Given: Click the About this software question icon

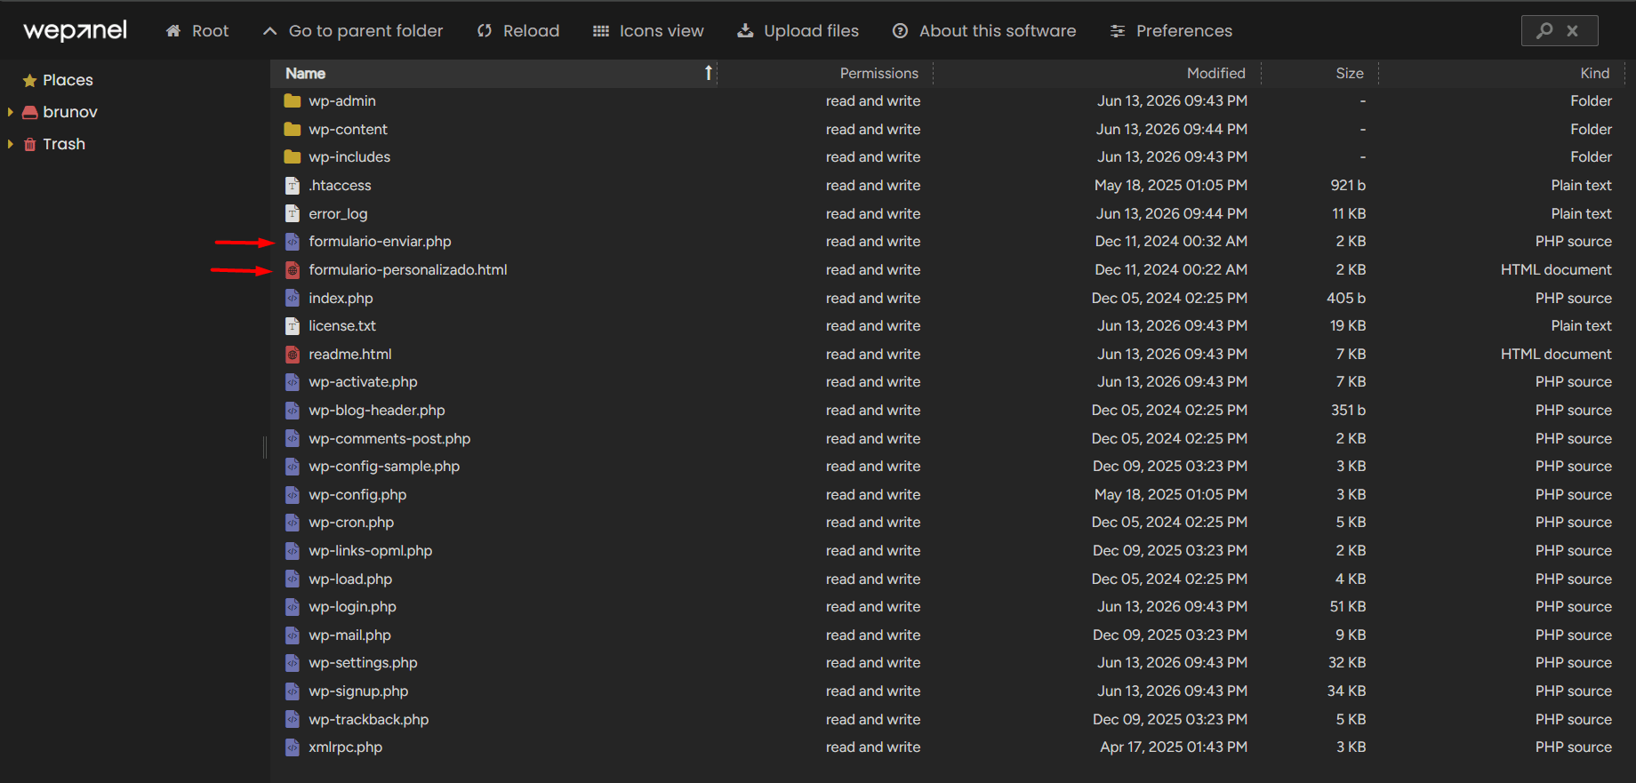Looking at the screenshot, I should [x=900, y=31].
